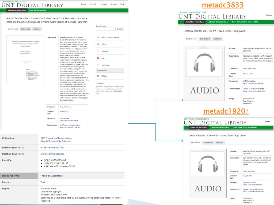This screenshot has height=205, width=274.
Task: Click the Thesis or Dissertation resource type link
Action: [51, 176]
